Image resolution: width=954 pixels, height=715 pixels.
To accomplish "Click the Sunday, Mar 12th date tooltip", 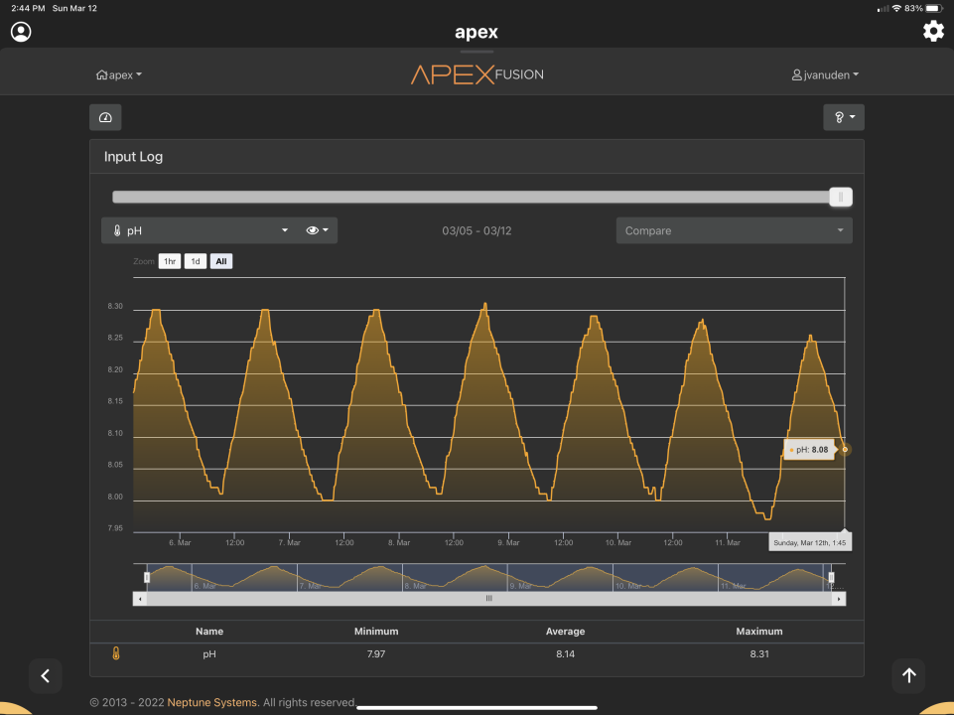I will [810, 542].
